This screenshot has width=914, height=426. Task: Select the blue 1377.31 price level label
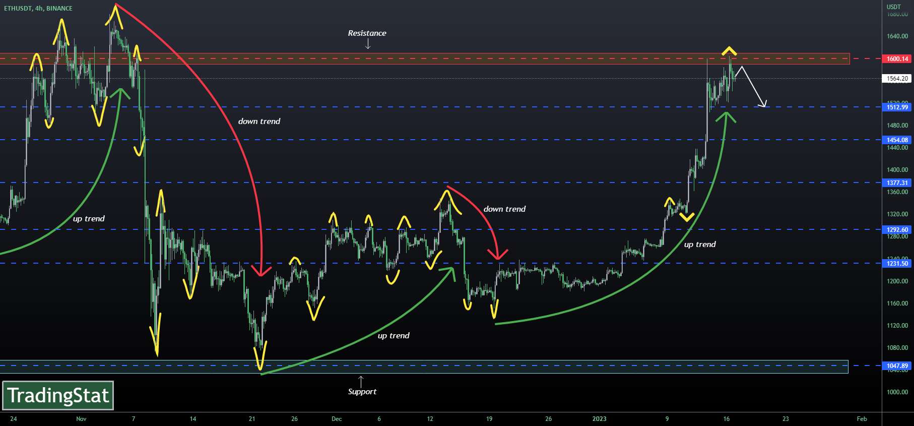point(897,183)
